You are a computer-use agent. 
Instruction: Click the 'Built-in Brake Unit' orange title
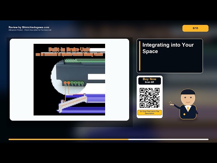pyautogui.click(x=69, y=50)
